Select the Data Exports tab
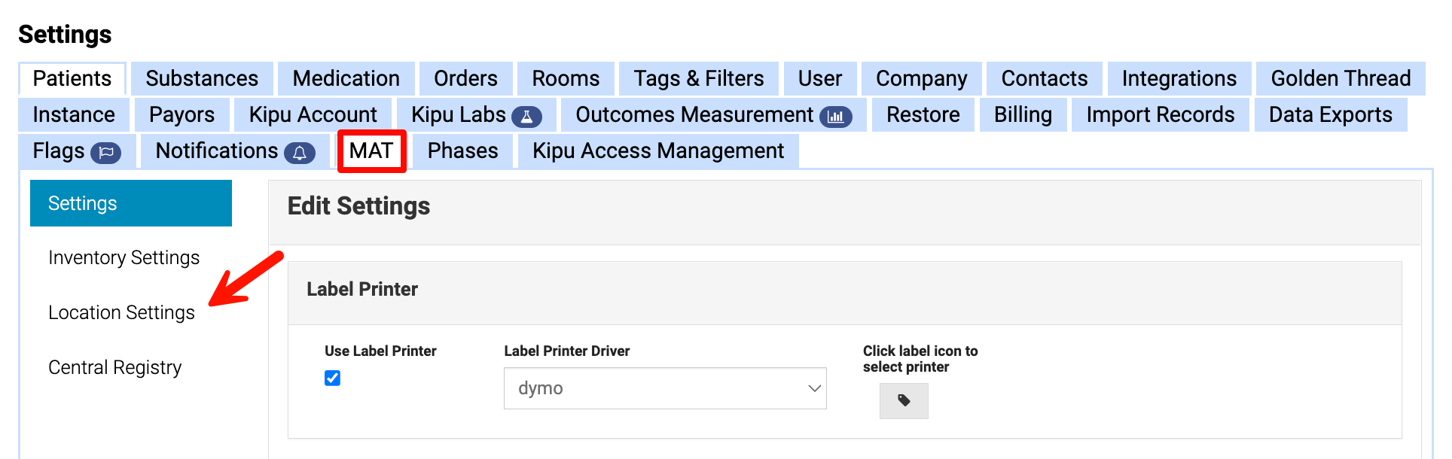This screenshot has height=459, width=1452. click(1330, 114)
